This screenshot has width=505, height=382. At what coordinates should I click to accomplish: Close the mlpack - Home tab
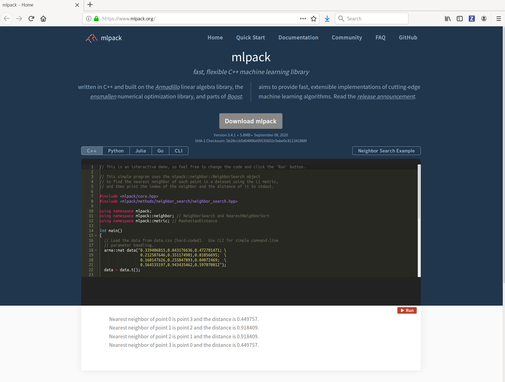(77, 5)
